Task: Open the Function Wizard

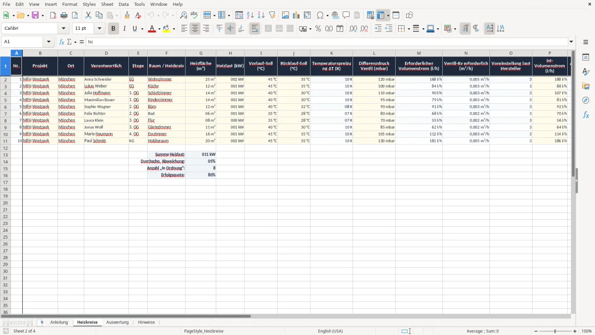Action: tap(61, 42)
